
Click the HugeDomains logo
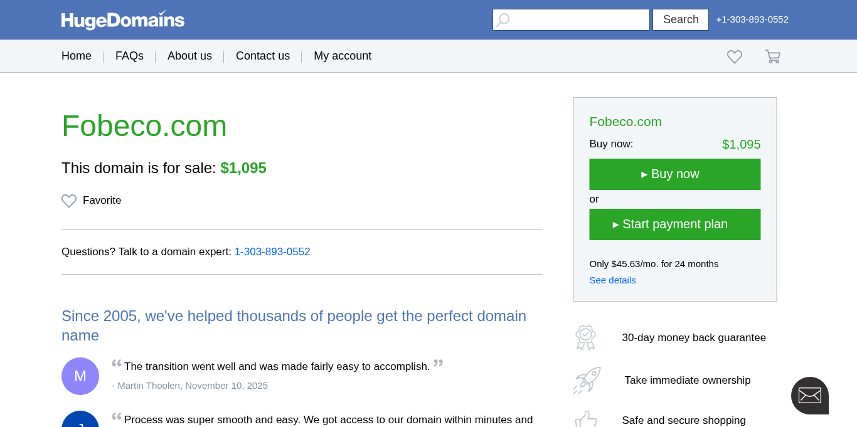(x=123, y=20)
